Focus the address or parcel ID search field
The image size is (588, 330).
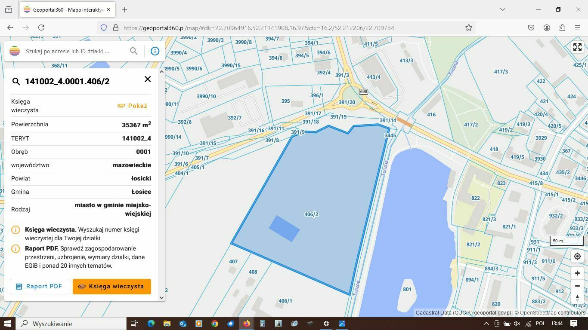pos(73,51)
